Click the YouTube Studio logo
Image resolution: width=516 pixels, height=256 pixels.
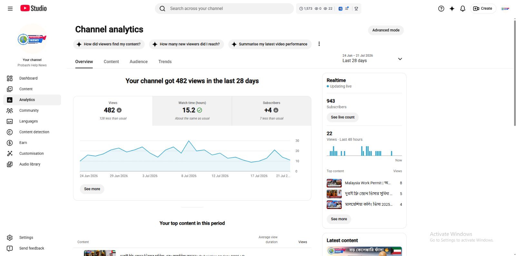[34, 8]
